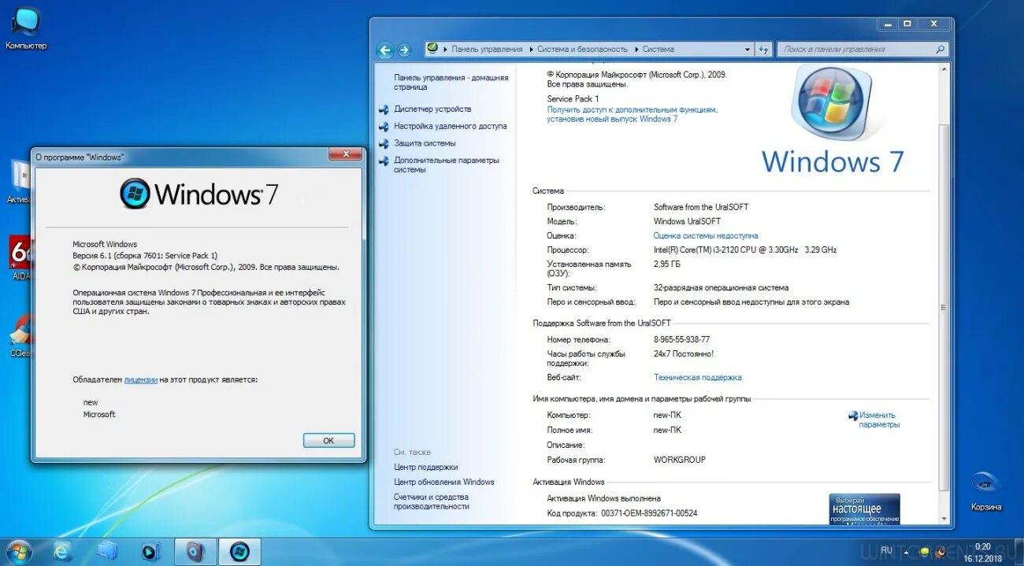This screenshot has height=566, width=1024.
Task: Open Оценка системы недоступна link
Action: pos(706,236)
